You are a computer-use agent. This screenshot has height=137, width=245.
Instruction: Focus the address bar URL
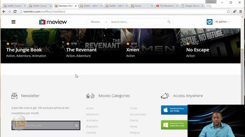[44, 11]
